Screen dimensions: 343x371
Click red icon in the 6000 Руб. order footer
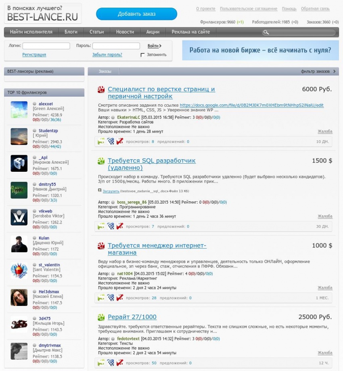pyautogui.click(x=120, y=141)
